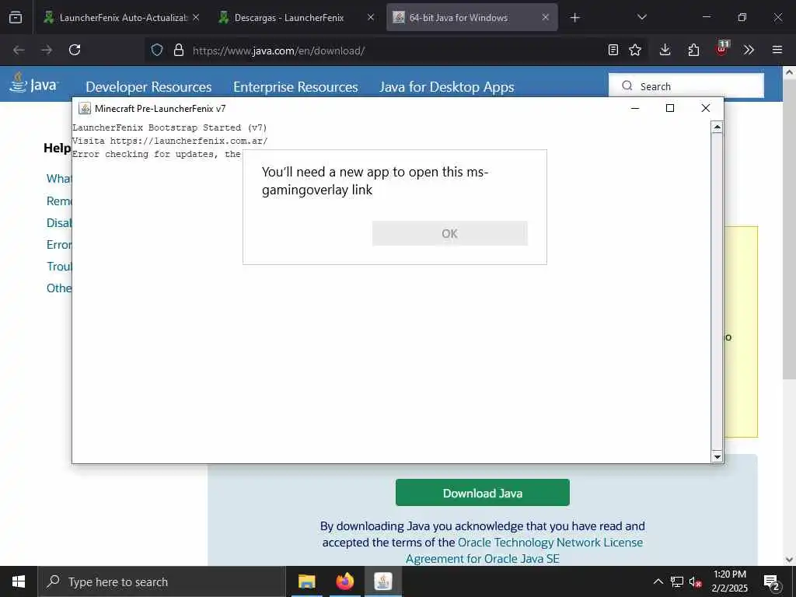Click the 'LauncherFenix Bootstrap Started (v7)' log line
This screenshot has height=597, width=796.
coord(169,127)
